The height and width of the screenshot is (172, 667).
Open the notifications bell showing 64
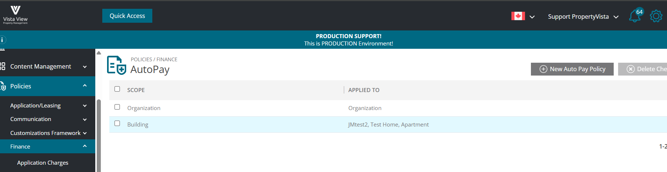(636, 15)
